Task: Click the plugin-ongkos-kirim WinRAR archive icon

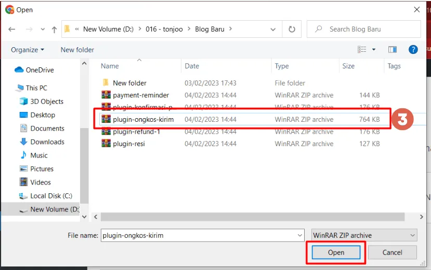Action: [x=106, y=119]
